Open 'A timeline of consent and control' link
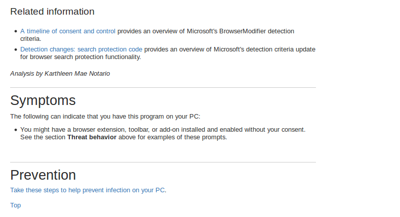Screen dimensions: 400x217 coord(68,31)
